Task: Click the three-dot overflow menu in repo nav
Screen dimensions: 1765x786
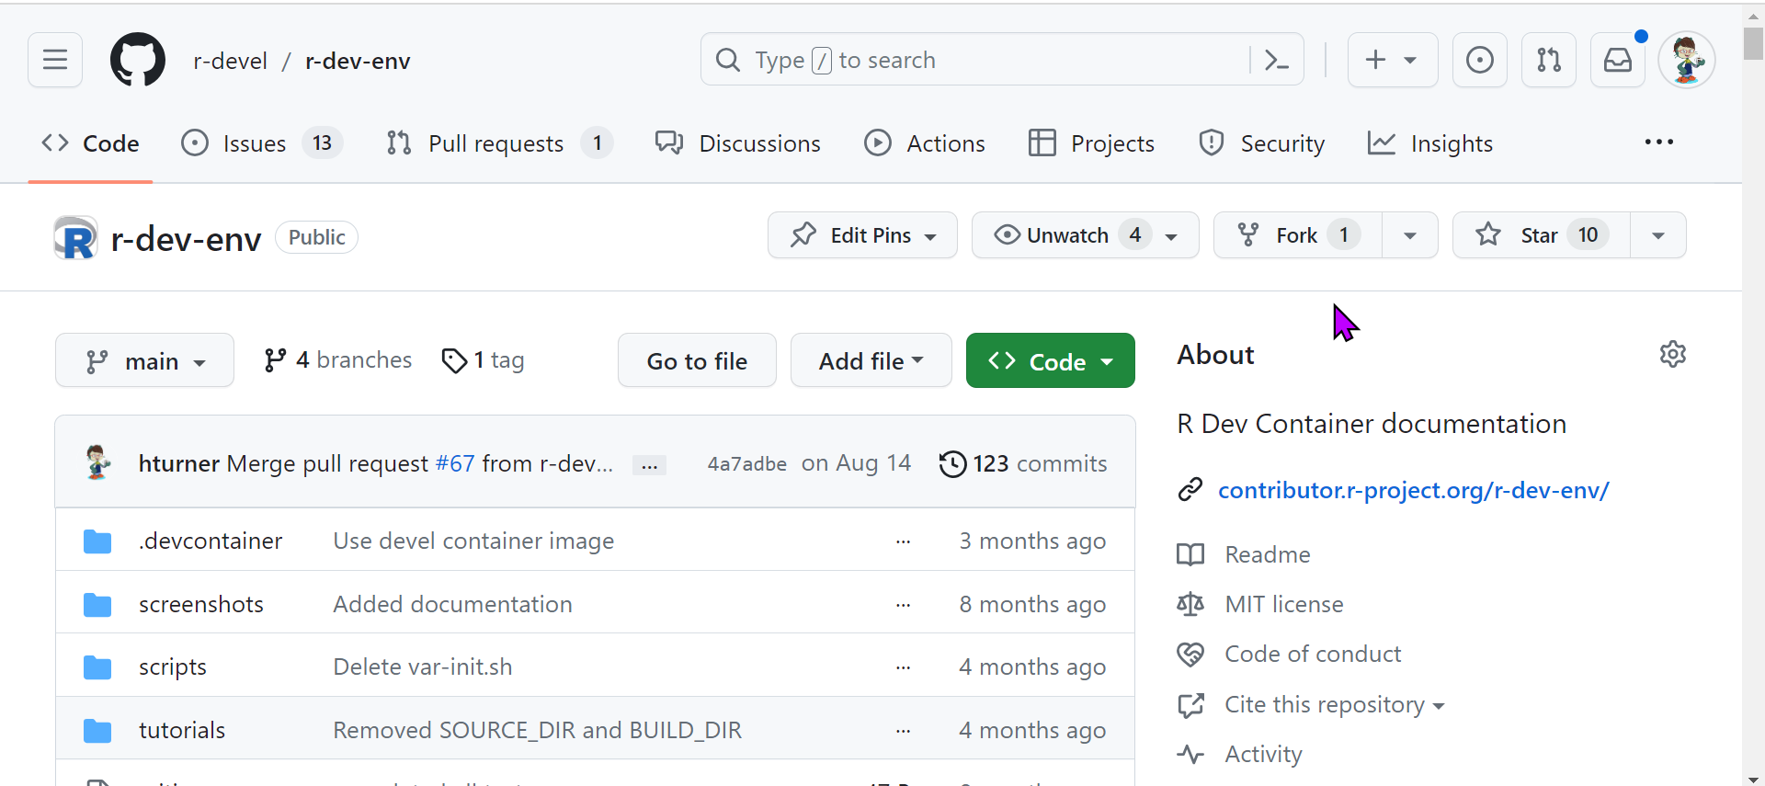Action: coord(1658,142)
